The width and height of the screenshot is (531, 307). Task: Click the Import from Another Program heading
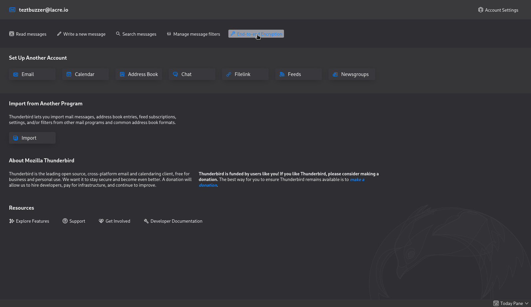tap(46, 103)
